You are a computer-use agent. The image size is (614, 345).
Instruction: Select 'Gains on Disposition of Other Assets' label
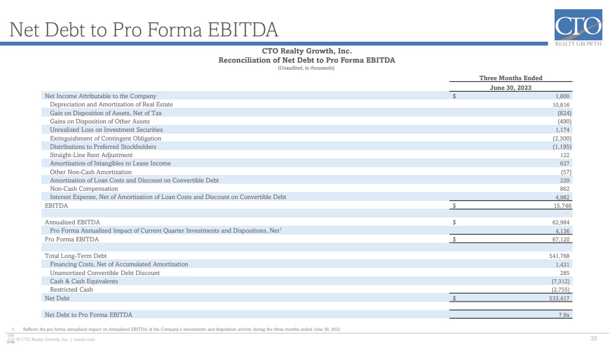(x=100, y=121)
